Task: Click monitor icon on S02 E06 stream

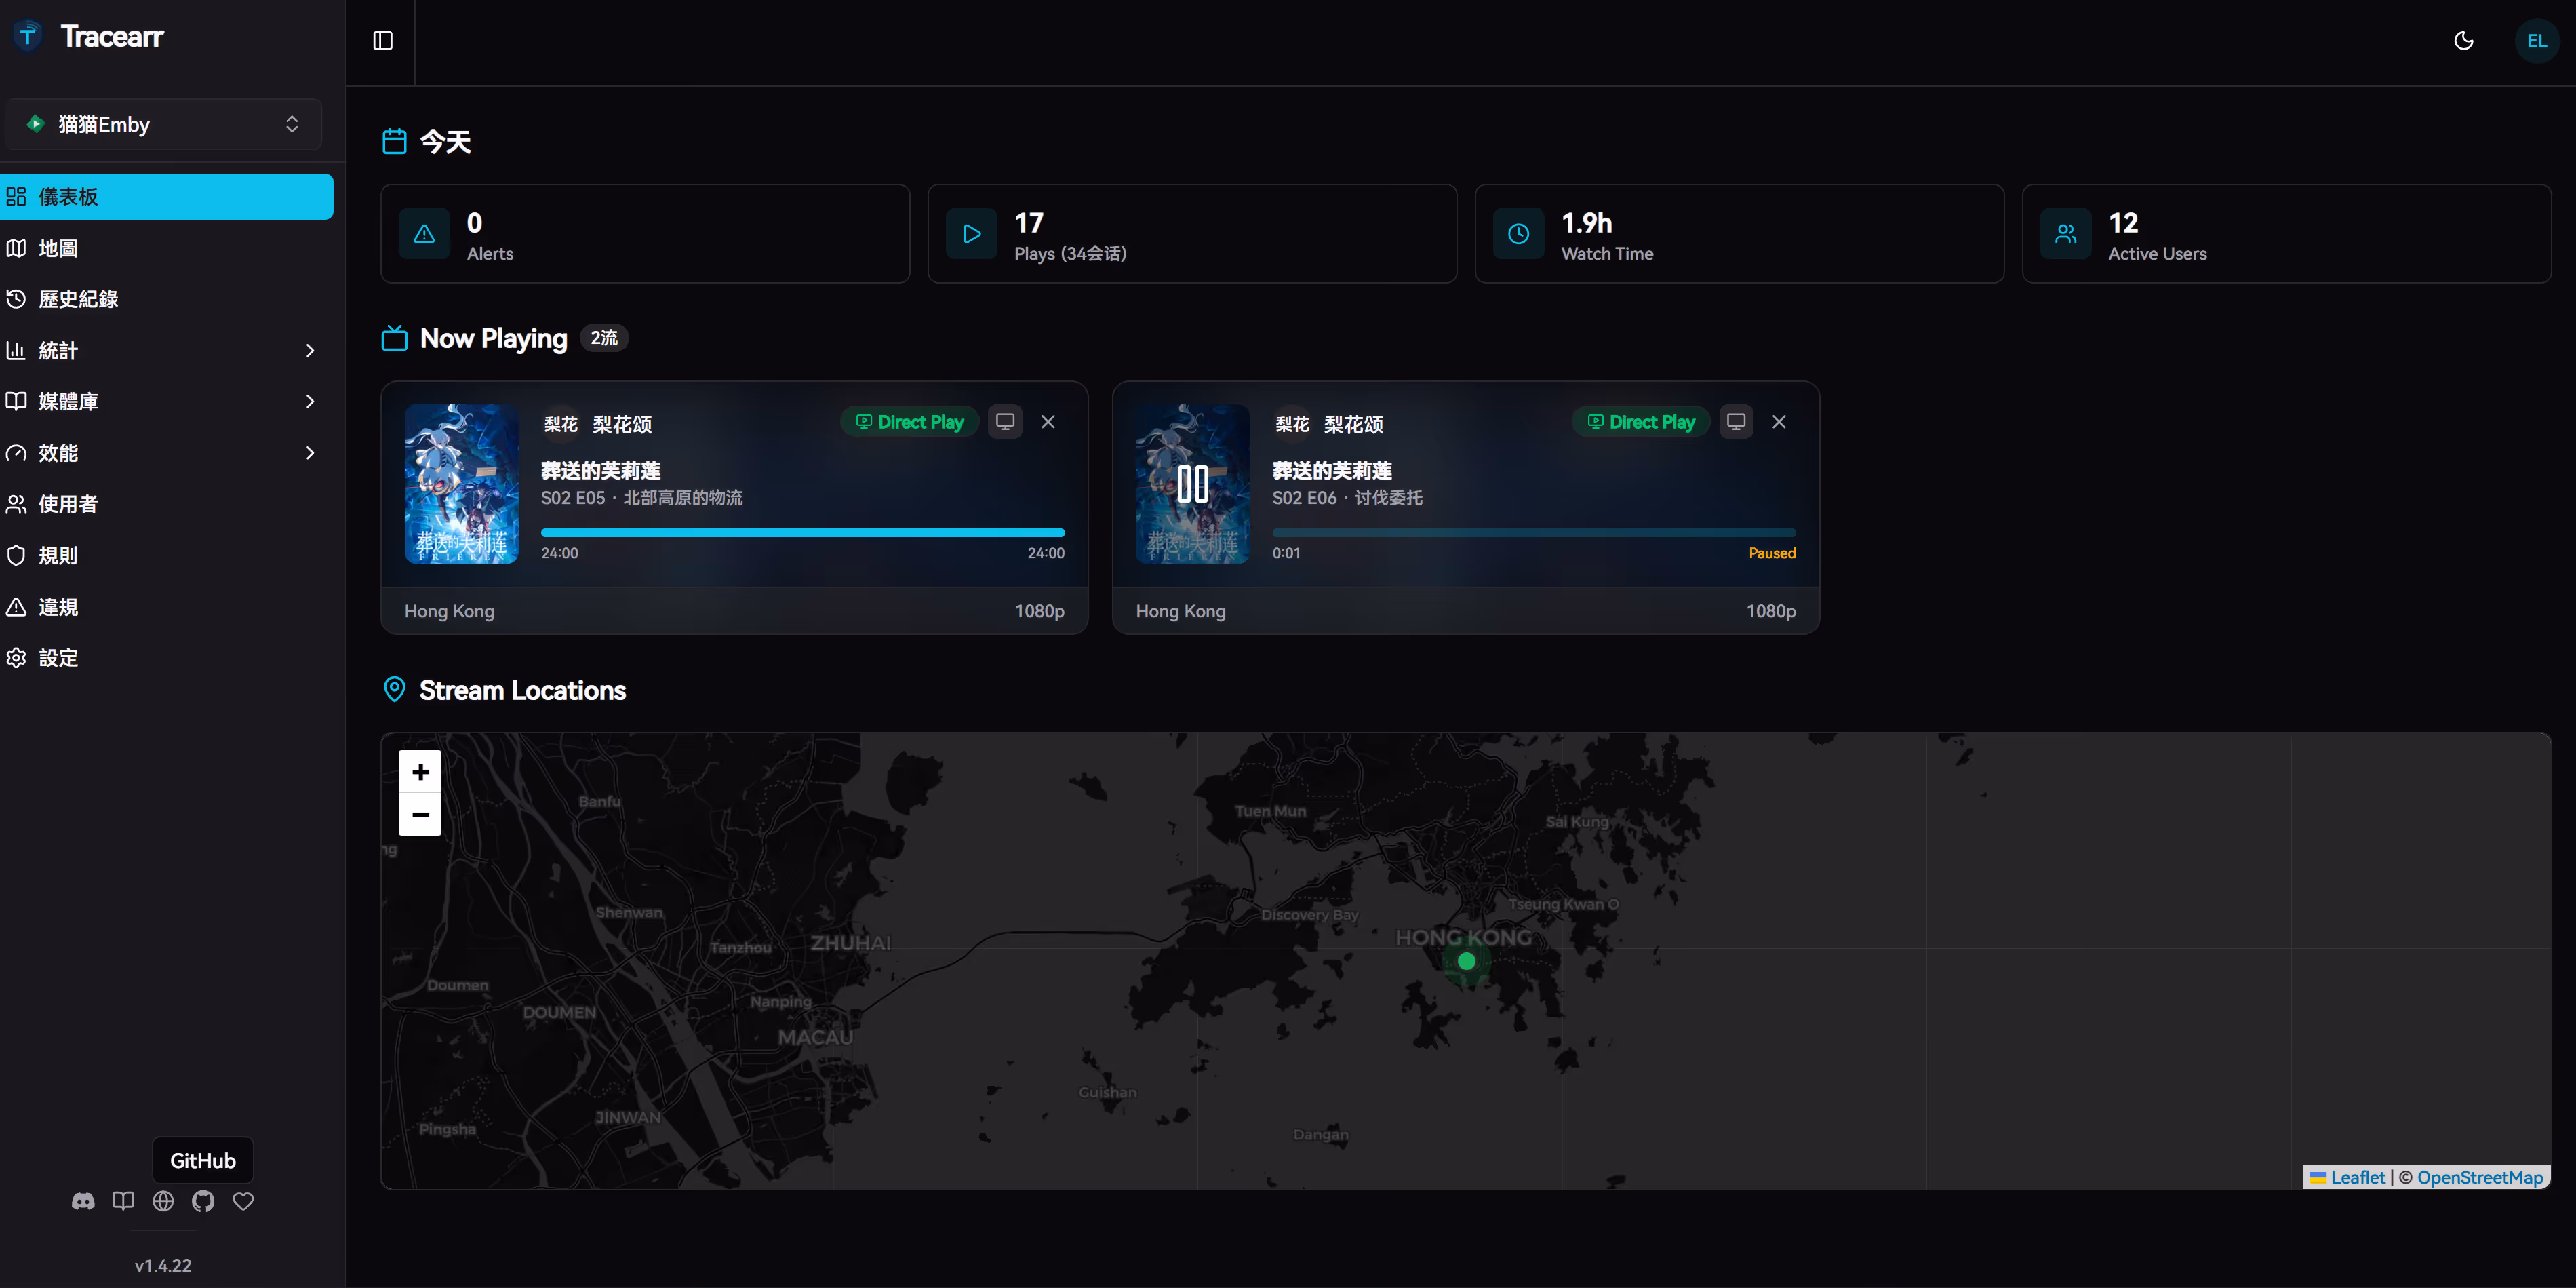Action: (x=1735, y=422)
